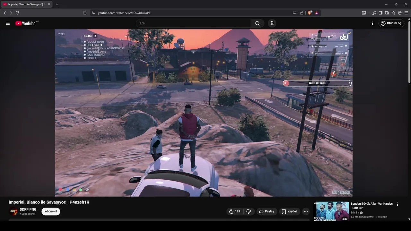Open options menu for the recommended video
This screenshot has height=231, width=411.
(x=398, y=204)
